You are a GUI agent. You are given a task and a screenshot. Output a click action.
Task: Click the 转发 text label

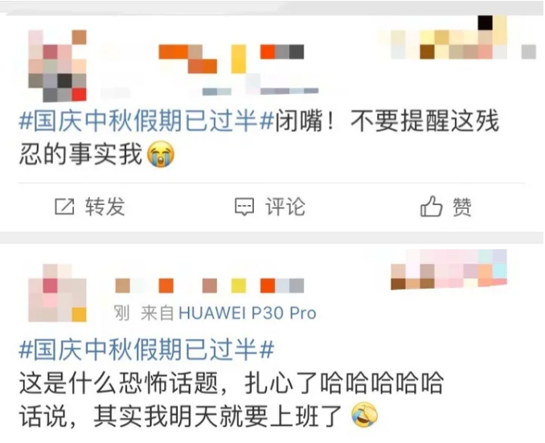105,207
